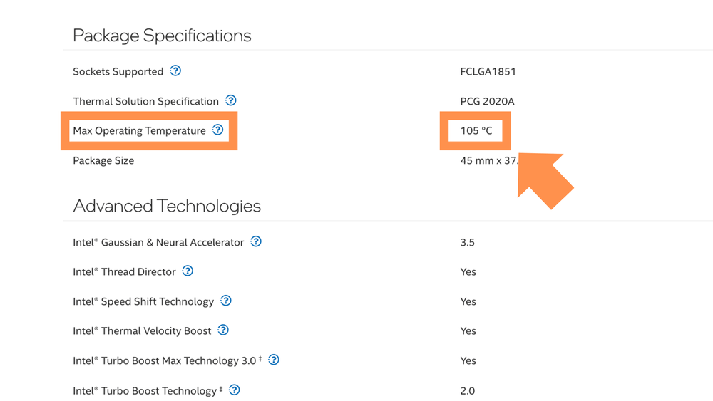This screenshot has height=401, width=713.
Task: Show help for Turbo Boost Max Technology 3.0
Action: point(274,360)
